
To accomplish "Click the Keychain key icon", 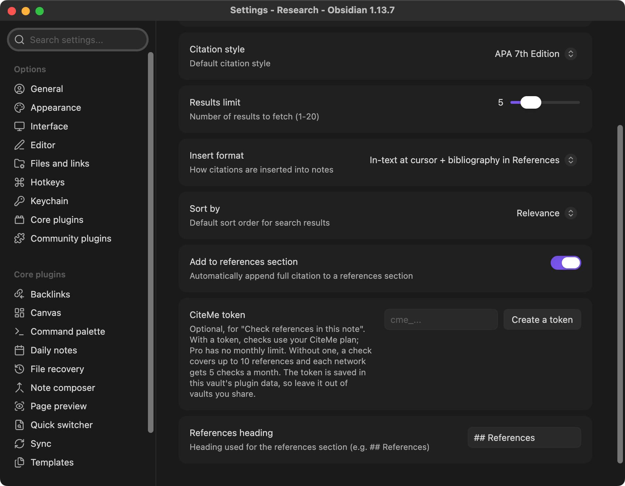I will (x=19, y=201).
